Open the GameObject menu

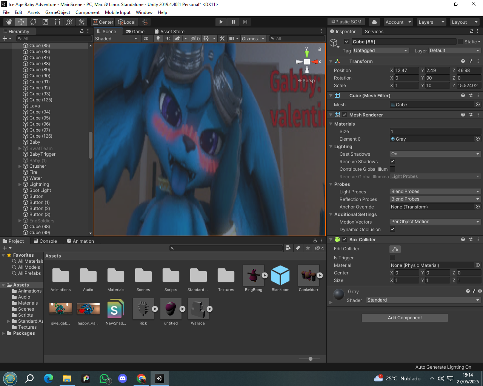coord(58,12)
